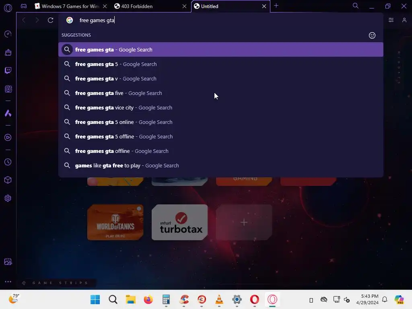Image resolution: width=412 pixels, height=309 pixels.
Task: Open VLC media player from taskbar
Action: click(219, 299)
